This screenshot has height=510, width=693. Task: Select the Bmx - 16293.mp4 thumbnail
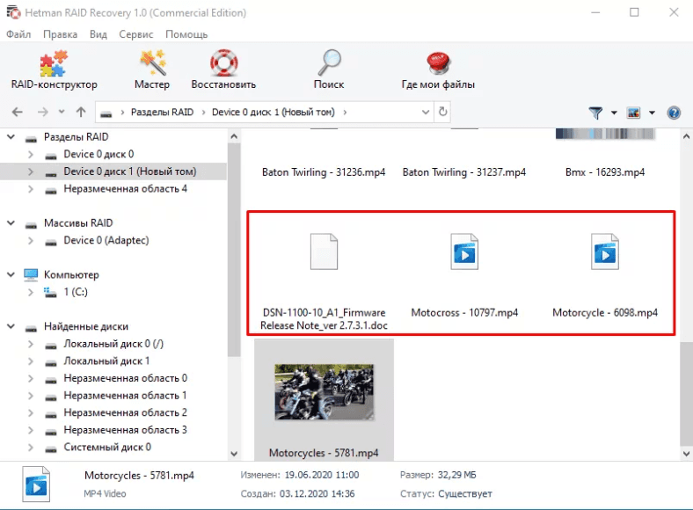605,134
